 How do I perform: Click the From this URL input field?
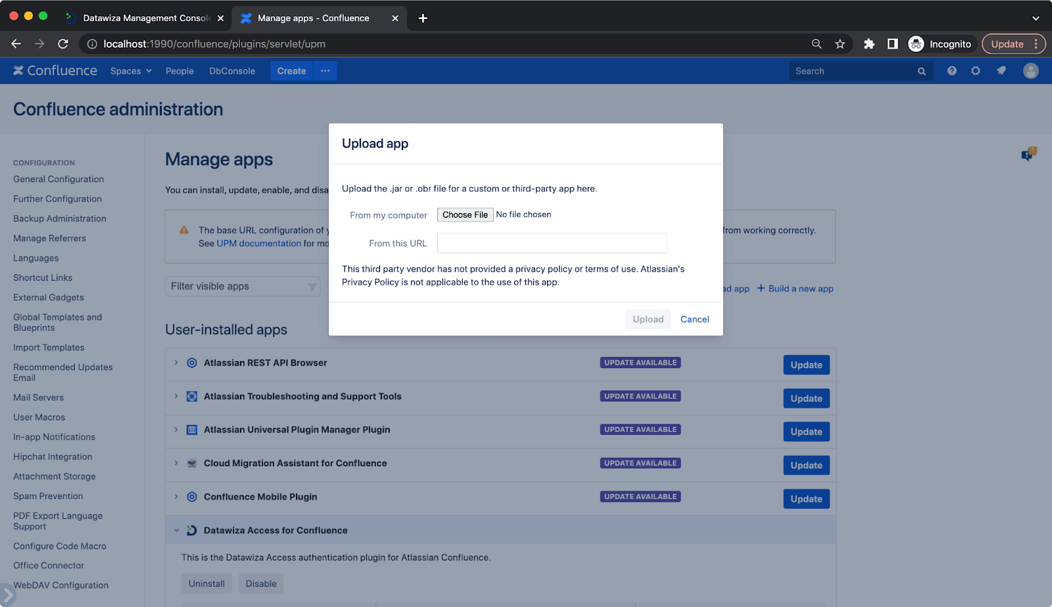point(552,243)
